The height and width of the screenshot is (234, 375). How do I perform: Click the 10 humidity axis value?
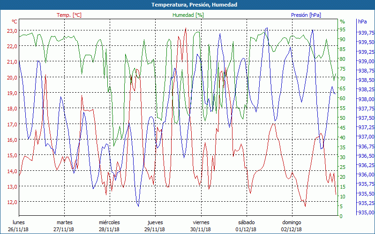coord(343,197)
